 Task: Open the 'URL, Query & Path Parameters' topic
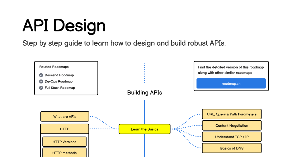click(231, 114)
